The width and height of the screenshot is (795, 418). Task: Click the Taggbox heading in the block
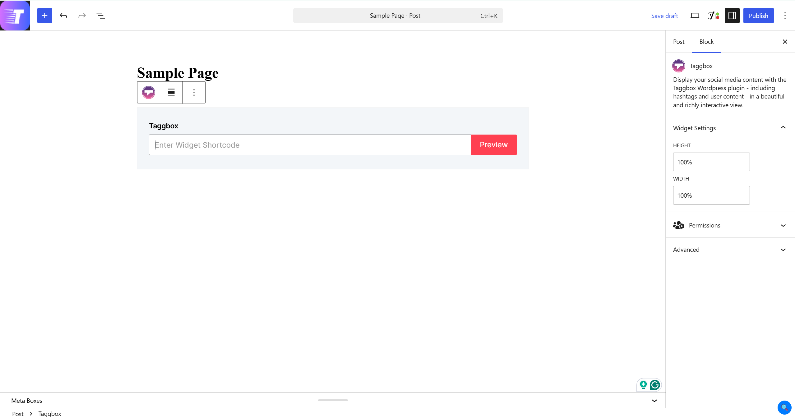164,126
